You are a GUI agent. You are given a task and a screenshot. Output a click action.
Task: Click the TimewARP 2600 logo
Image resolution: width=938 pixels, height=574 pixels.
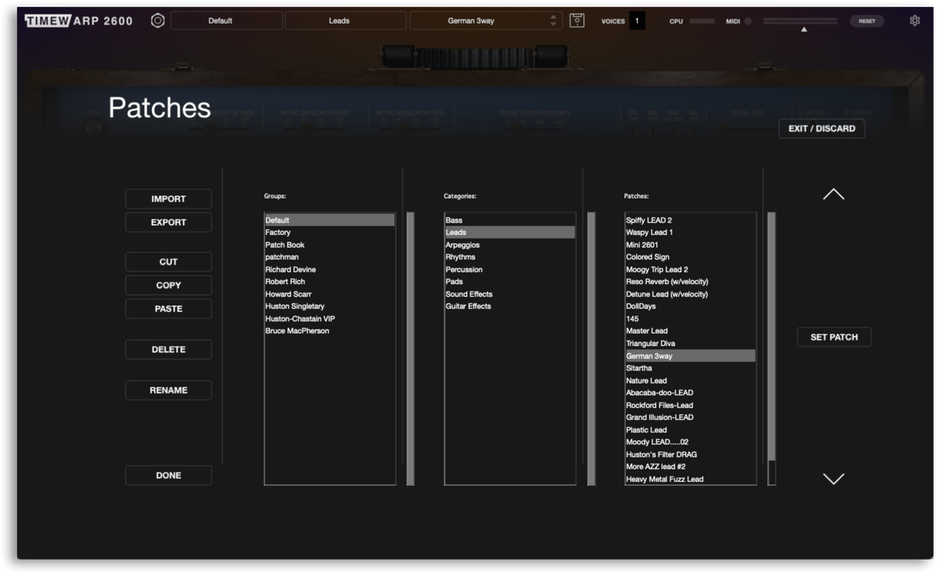tap(79, 21)
